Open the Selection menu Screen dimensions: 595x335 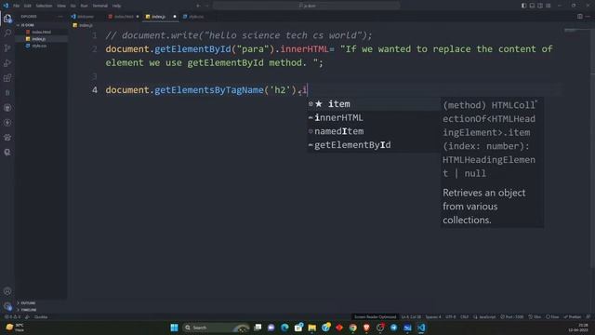click(x=44, y=6)
